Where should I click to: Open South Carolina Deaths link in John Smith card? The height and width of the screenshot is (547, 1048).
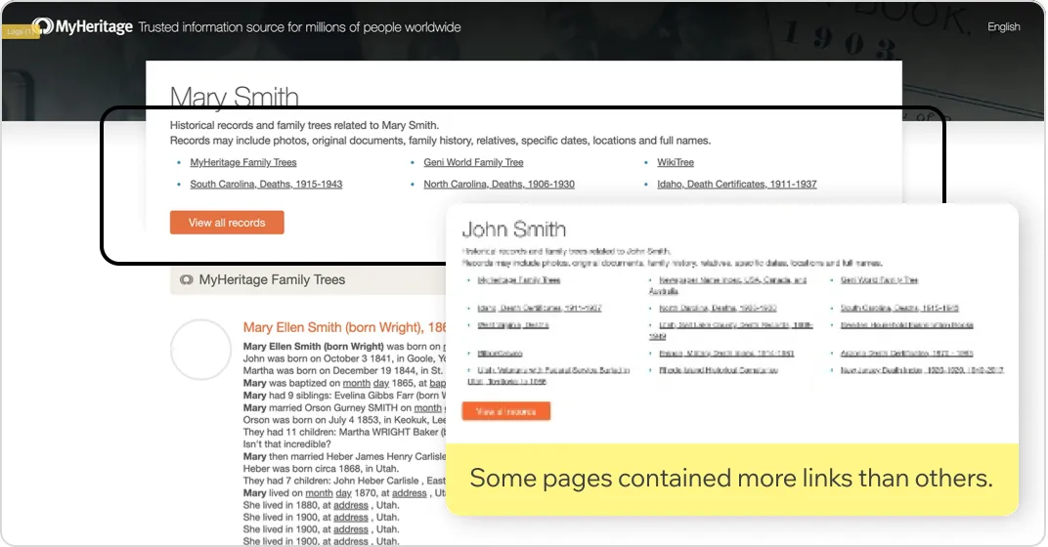899,308
